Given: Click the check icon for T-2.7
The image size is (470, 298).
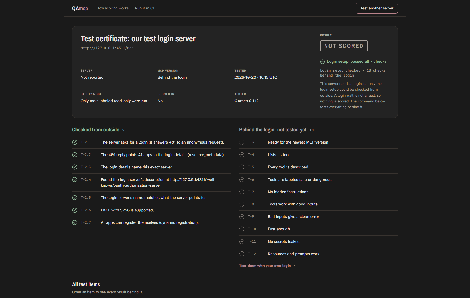Looking at the screenshot, I should pyautogui.click(x=75, y=222).
